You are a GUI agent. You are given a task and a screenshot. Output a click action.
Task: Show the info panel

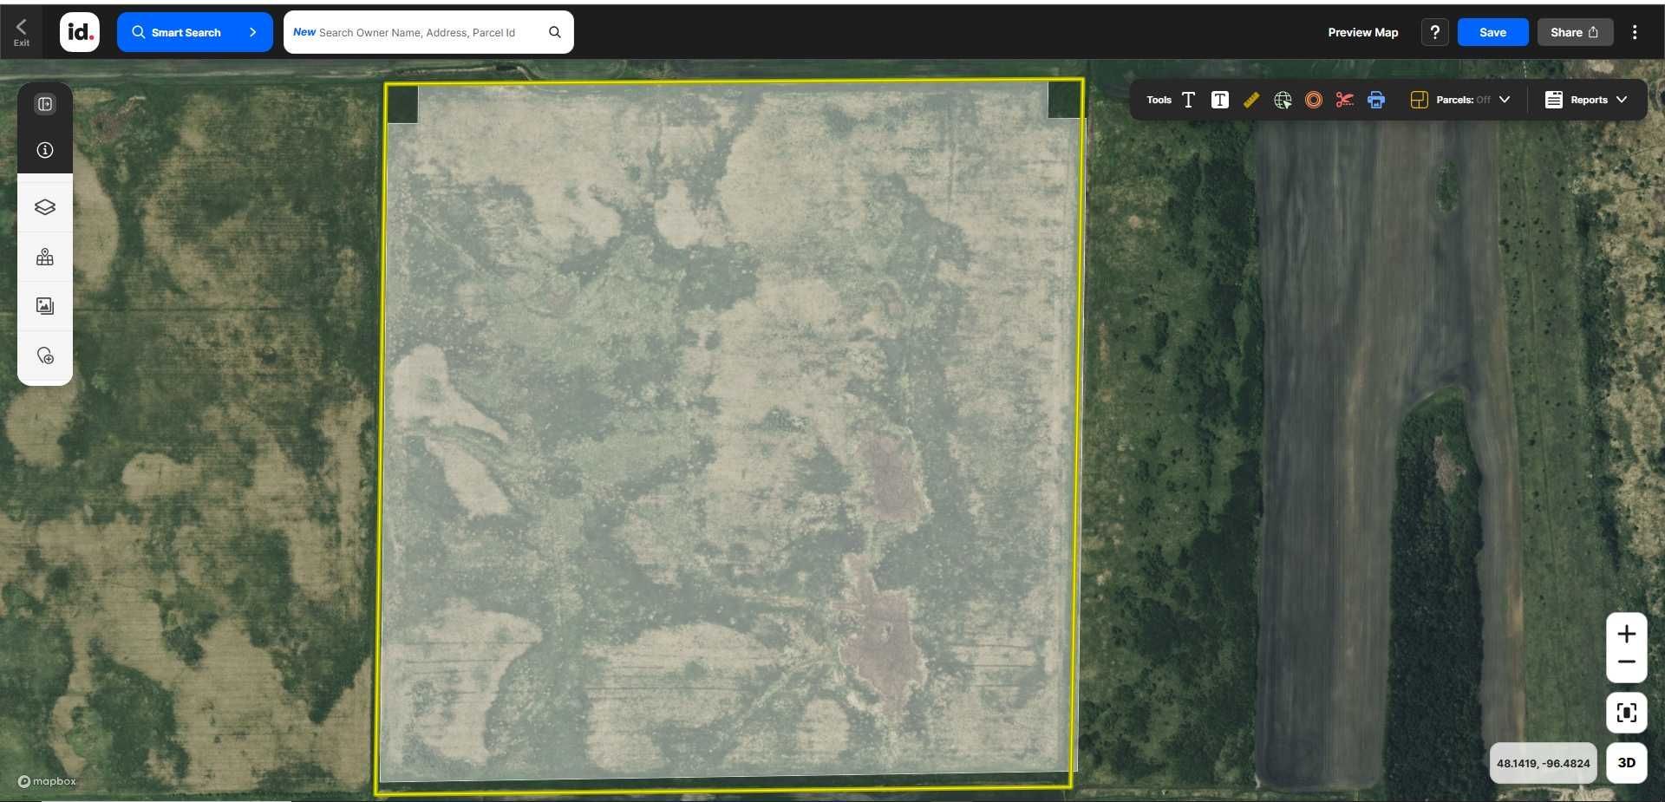pos(45,150)
